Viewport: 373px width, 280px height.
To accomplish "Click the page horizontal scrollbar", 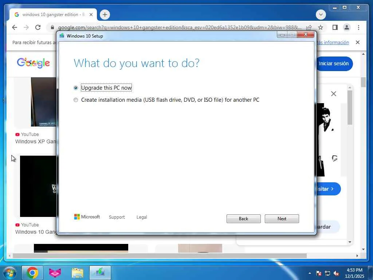I will click(x=160, y=256).
